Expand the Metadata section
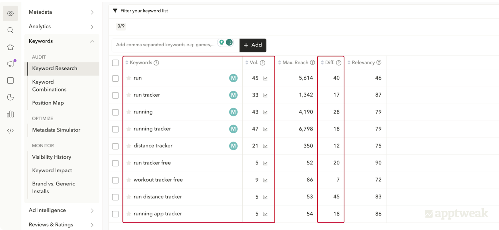This screenshot has width=499, height=230. (62, 12)
